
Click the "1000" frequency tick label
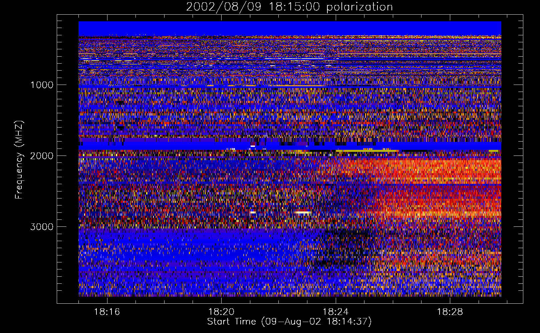(42, 85)
